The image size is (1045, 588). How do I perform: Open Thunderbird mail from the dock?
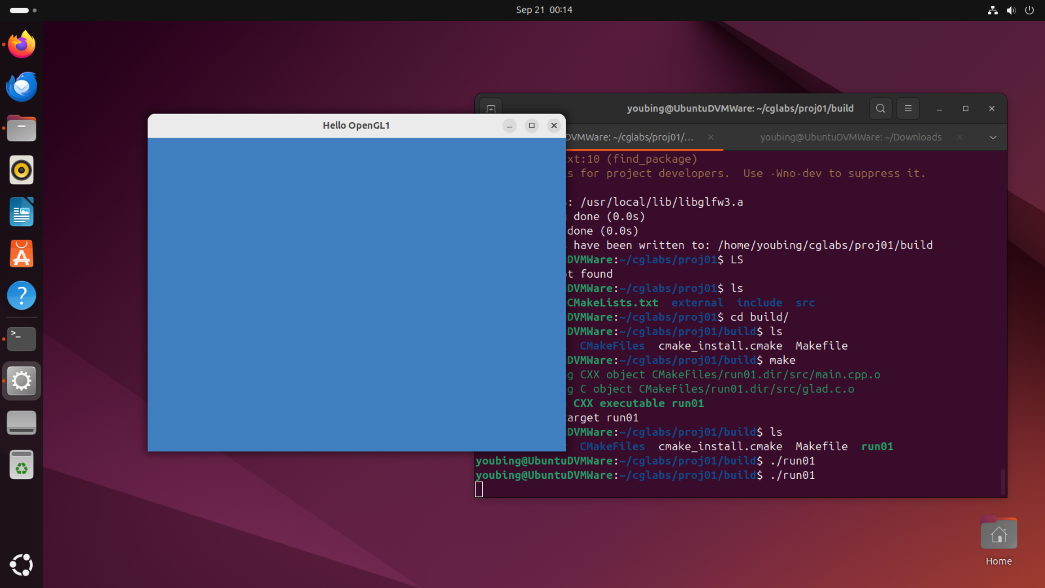[21, 86]
